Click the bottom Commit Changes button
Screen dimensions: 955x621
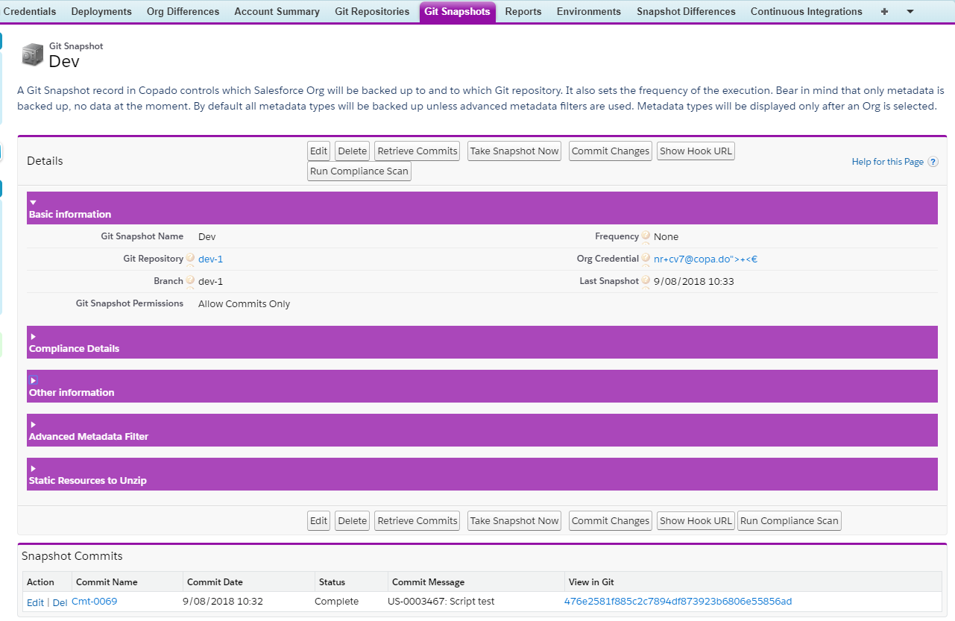(x=611, y=520)
